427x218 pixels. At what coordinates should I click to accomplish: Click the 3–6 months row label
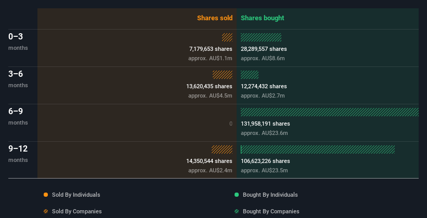(x=18, y=79)
